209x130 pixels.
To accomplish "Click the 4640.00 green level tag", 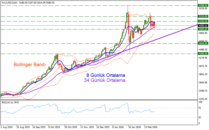I will click(203, 43).
